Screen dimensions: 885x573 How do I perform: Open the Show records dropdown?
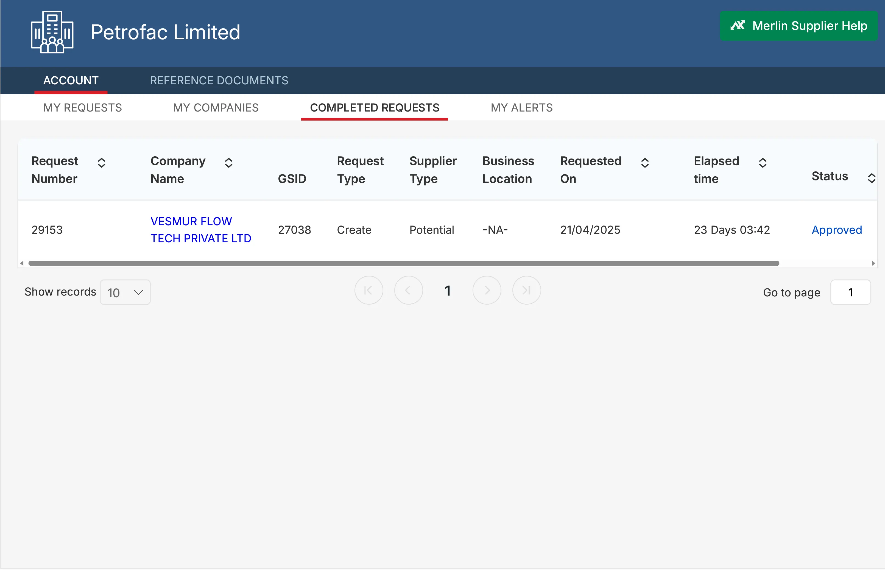click(125, 293)
